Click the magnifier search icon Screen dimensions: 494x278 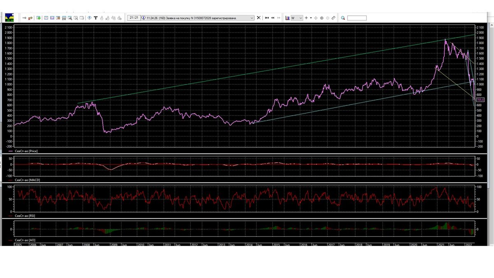coord(343,18)
